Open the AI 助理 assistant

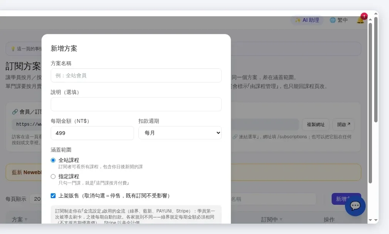pos(307,20)
